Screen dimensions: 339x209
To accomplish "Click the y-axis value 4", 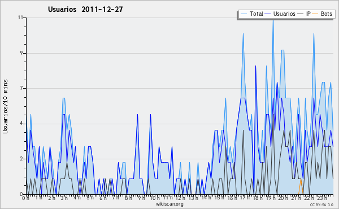I will coord(21,123).
